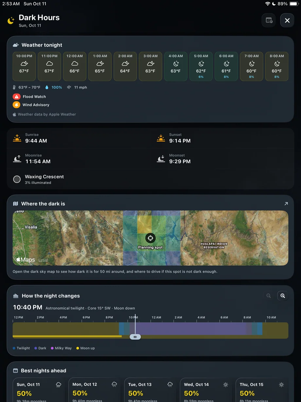This screenshot has height=402, width=301.
Task: Grab the timeline scrubber handle
Action: [135, 337]
